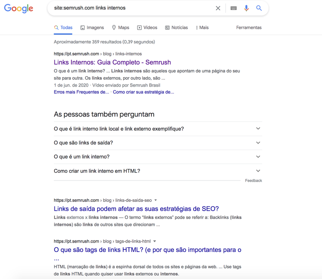Expand O que é um link interno?
The width and height of the screenshot is (322, 279).
[158, 157]
